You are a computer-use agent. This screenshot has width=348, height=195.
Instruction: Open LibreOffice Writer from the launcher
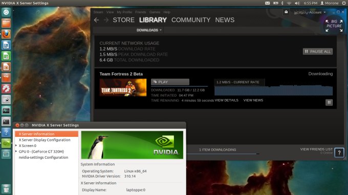pyautogui.click(x=6, y=45)
